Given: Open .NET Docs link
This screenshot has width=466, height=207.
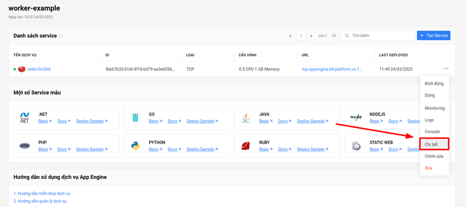Looking at the screenshot, I should [64, 121].
